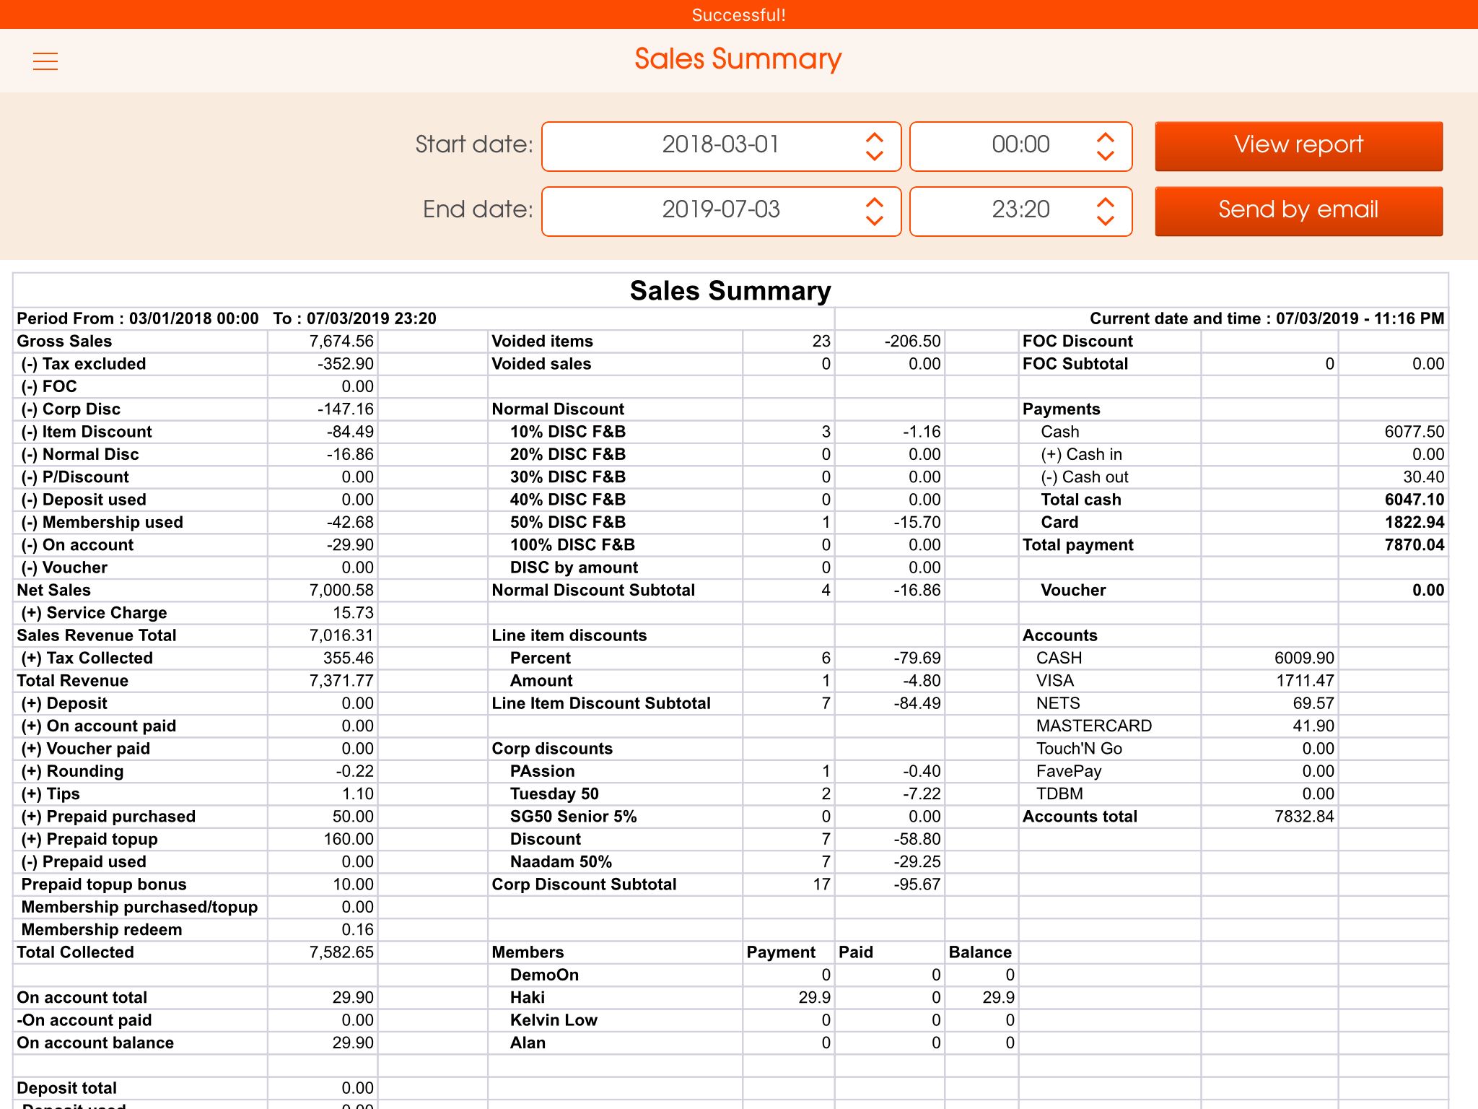Select the start date field 2018-03-01

720,145
